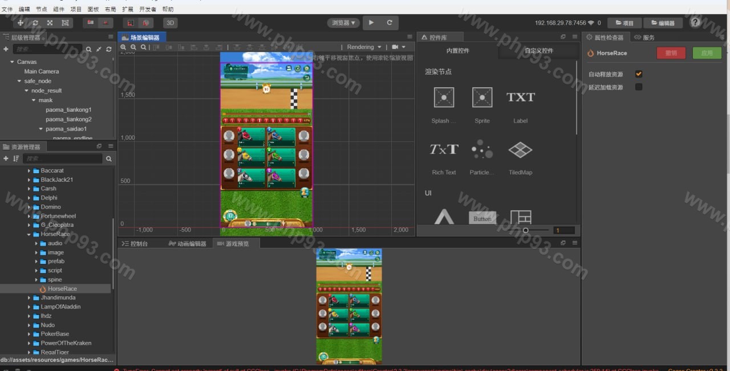Select the move transform tool in toolbar
Viewport: 730px width, 371px height.
click(x=21, y=23)
